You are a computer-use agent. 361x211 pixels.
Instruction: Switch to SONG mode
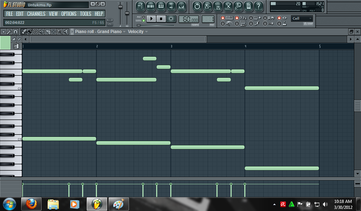point(143,21)
